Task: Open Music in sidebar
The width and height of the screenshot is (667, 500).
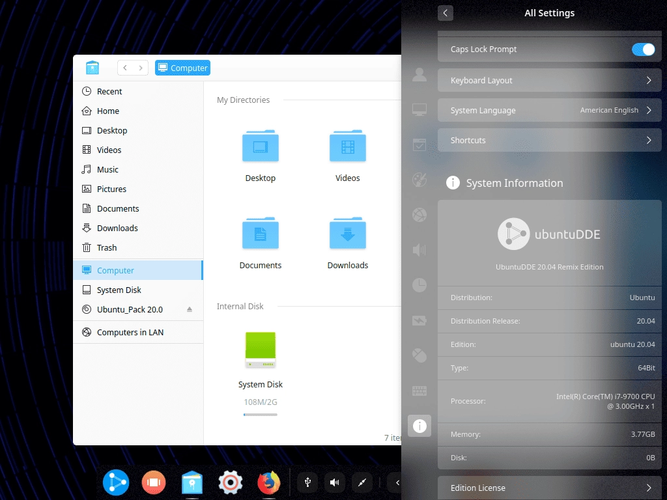Action: click(x=138, y=170)
